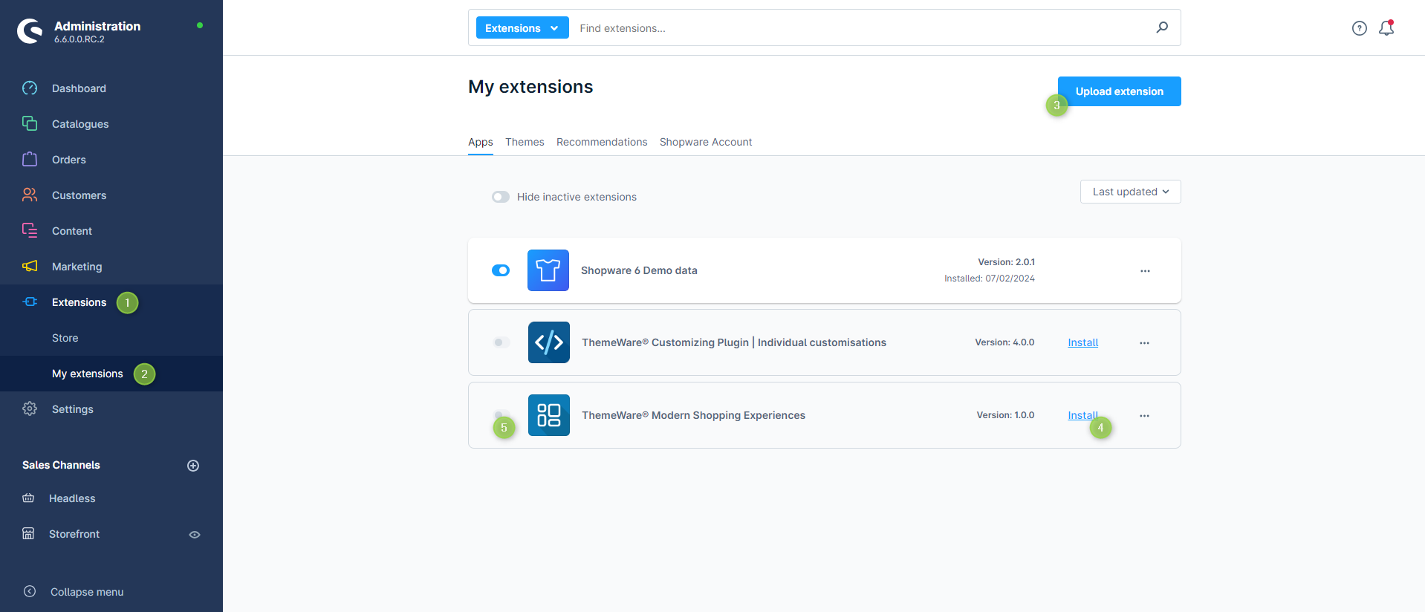Click the collapse menu arrow icon
Screen dimensions: 1425x612
click(x=30, y=591)
